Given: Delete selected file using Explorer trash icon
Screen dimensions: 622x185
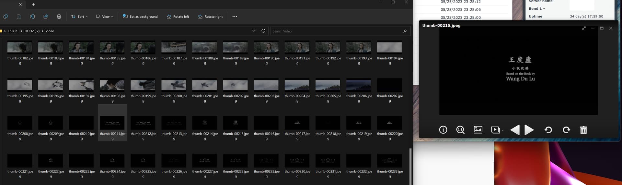Looking at the screenshot, I should pyautogui.click(x=59, y=16).
